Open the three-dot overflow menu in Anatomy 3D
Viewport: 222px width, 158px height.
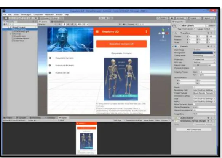click(x=146, y=31)
